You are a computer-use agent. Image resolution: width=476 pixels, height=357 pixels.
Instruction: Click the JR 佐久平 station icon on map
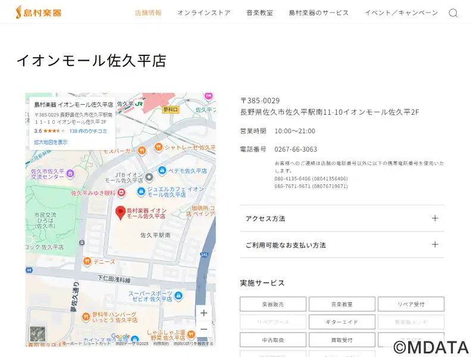139,104
